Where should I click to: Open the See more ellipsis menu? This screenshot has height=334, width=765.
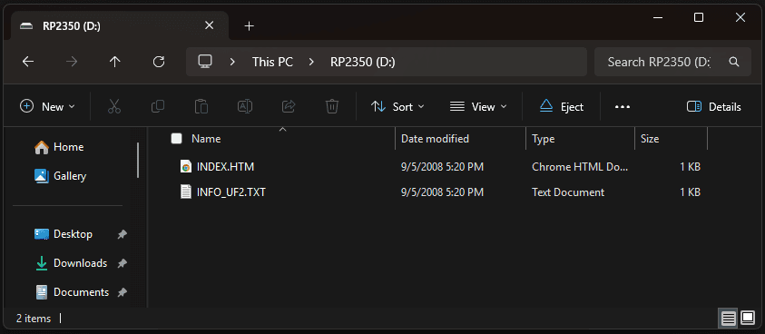point(623,107)
